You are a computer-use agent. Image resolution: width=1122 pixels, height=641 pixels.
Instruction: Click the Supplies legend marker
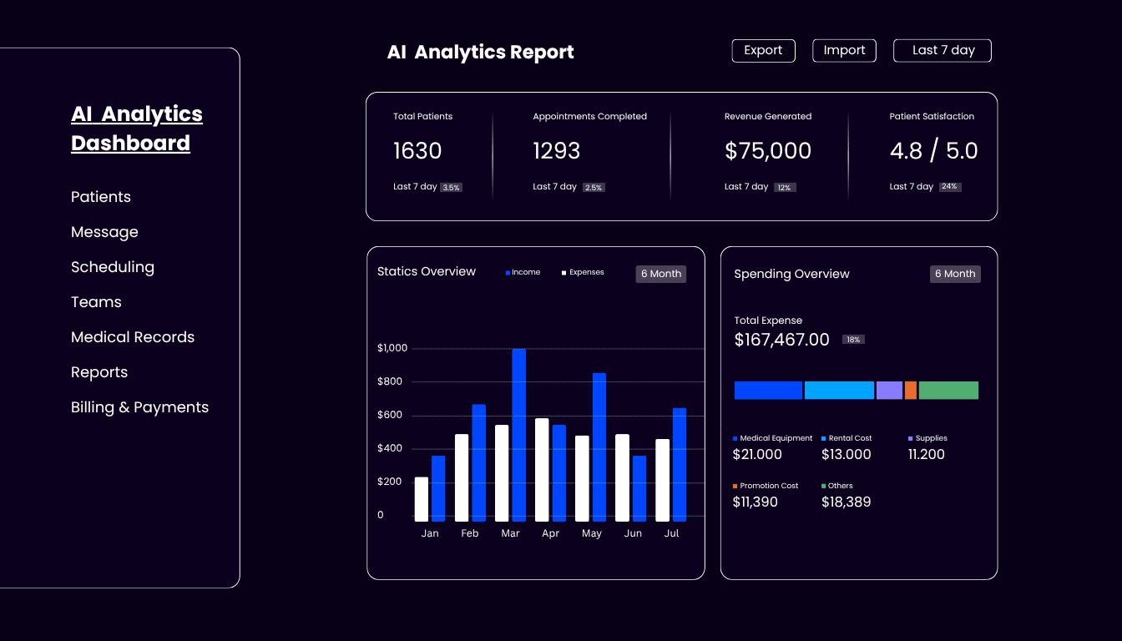tap(910, 437)
